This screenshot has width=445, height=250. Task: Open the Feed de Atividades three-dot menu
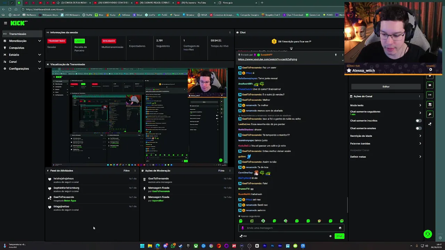(135, 170)
